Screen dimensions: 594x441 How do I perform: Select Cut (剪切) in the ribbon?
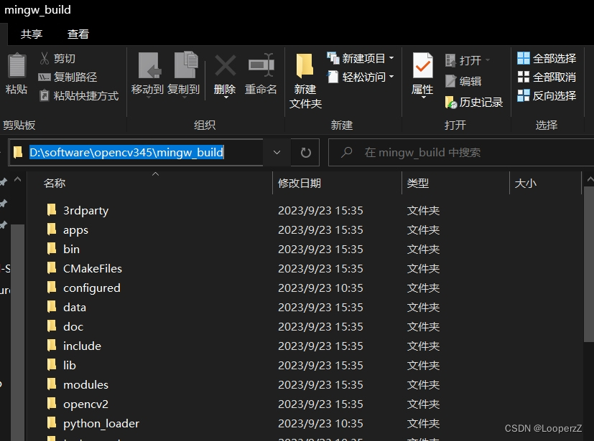pyautogui.click(x=57, y=58)
